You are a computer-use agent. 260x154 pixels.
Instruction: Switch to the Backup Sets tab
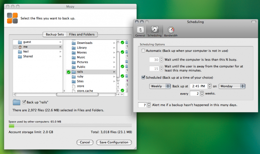coord(55,35)
